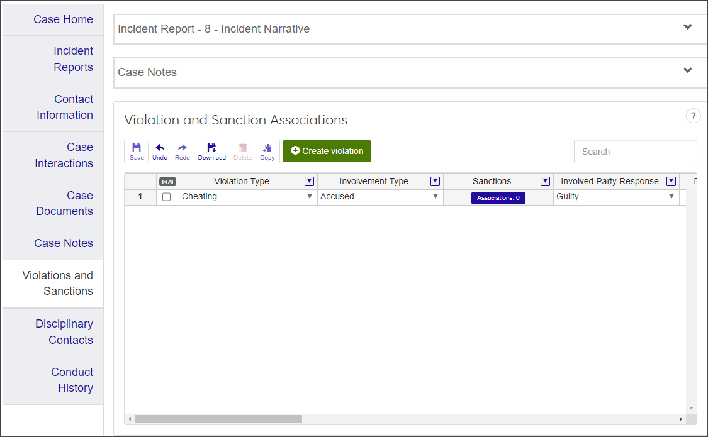The width and height of the screenshot is (708, 437).
Task: Click into the Search input field
Action: pyautogui.click(x=635, y=152)
